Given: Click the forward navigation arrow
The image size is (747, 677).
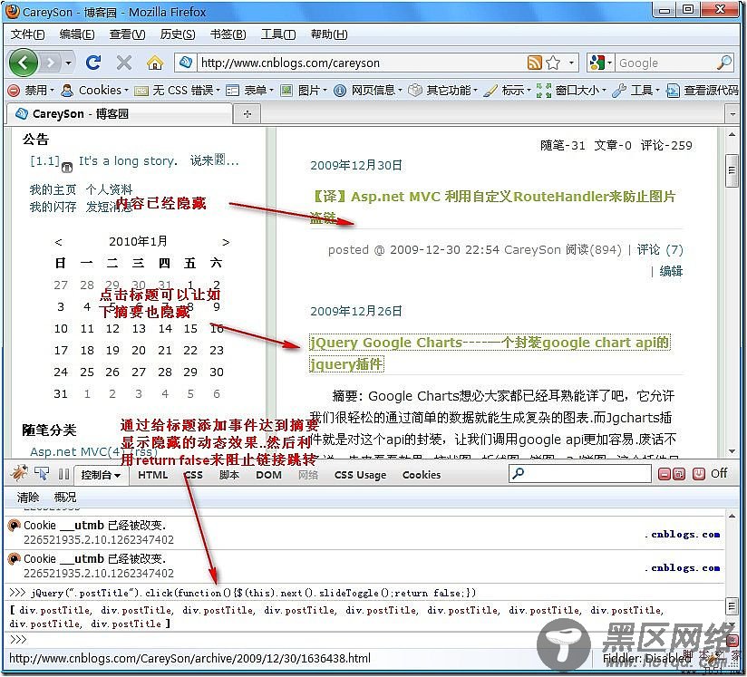Looking at the screenshot, I should point(51,63).
